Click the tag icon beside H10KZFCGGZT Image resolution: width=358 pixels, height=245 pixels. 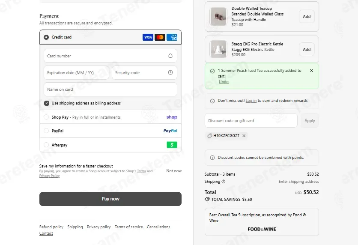(x=209, y=136)
